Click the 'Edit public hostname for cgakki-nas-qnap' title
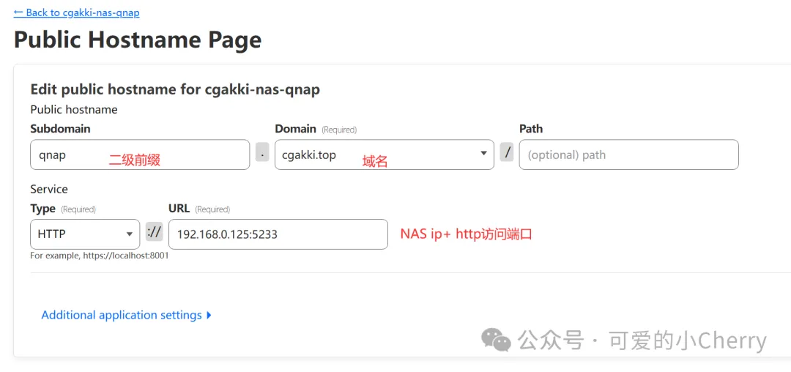 pos(176,89)
